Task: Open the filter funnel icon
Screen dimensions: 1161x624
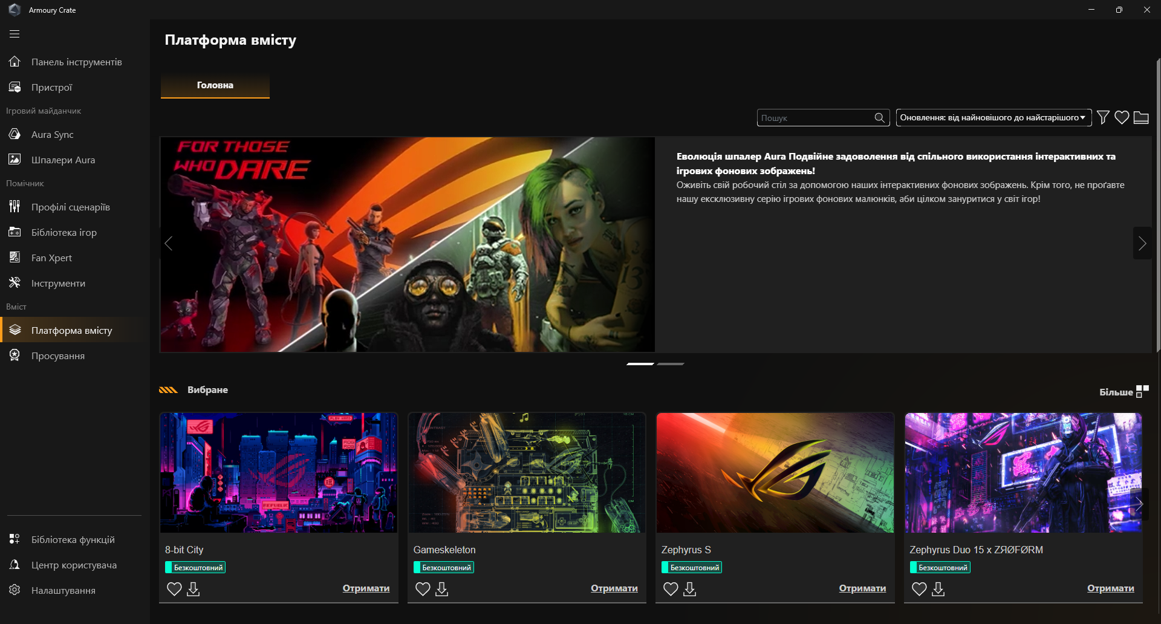Action: [x=1103, y=117]
